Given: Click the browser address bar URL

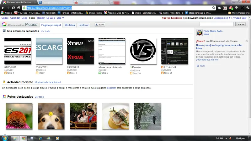Looking at the screenshot, I should click(x=49, y=8).
